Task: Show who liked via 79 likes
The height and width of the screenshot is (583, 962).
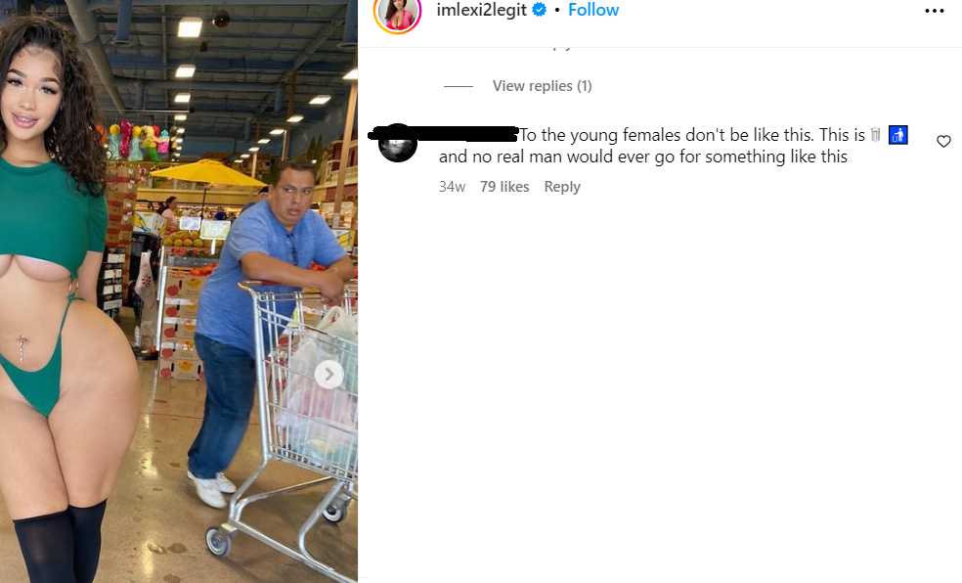Action: 504,187
